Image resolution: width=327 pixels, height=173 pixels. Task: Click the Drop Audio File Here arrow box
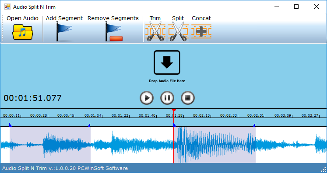coord(167,62)
